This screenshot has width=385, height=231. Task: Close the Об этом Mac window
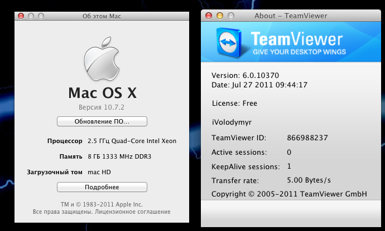coord(21,16)
